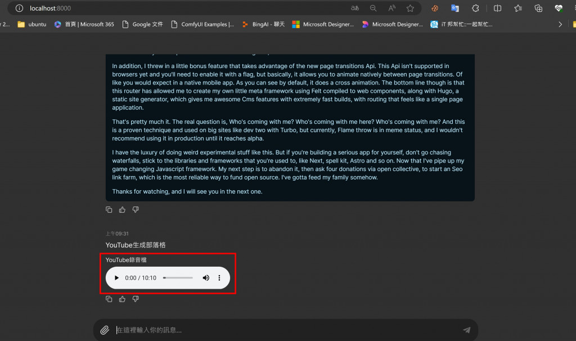Click the "Thanks for watching" paragraph
The height and width of the screenshot is (341, 576).
pos(187,191)
